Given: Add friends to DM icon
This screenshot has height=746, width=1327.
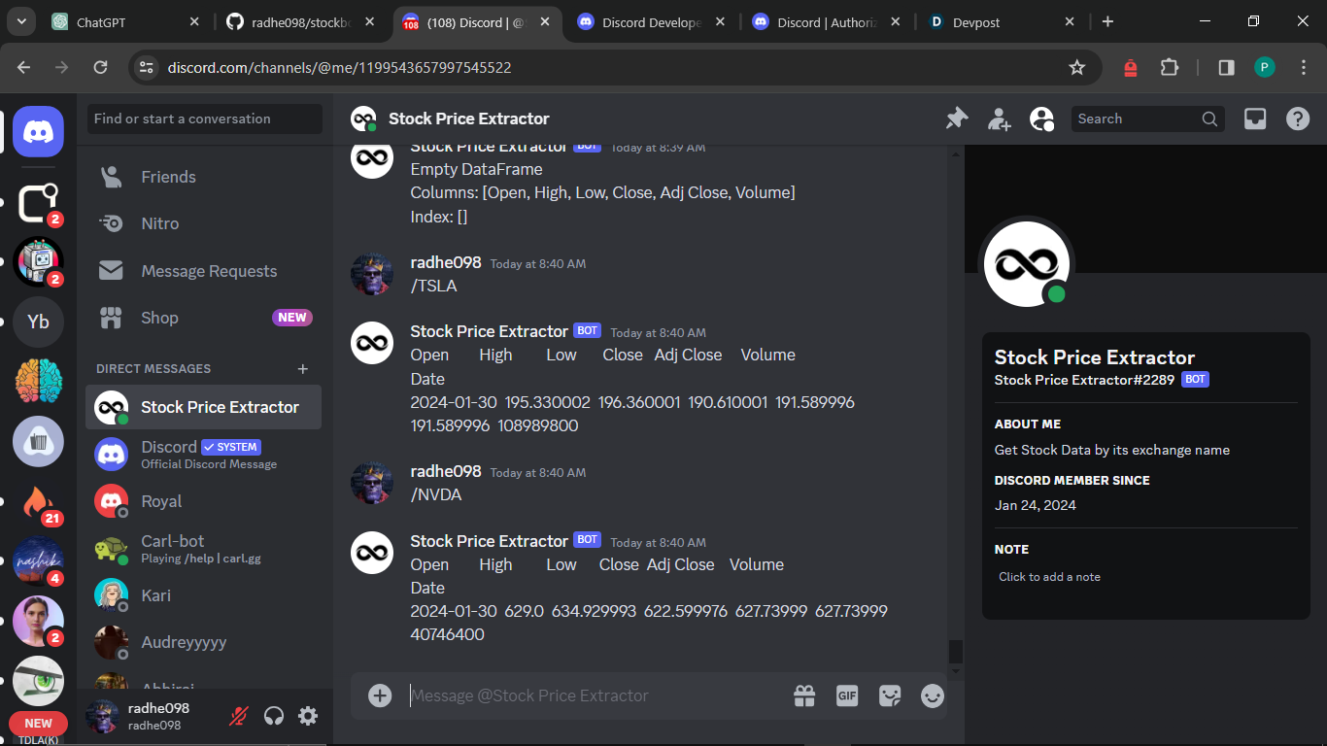Looking at the screenshot, I should [x=999, y=119].
